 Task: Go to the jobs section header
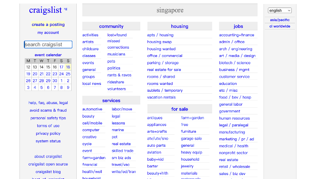coord(238,26)
